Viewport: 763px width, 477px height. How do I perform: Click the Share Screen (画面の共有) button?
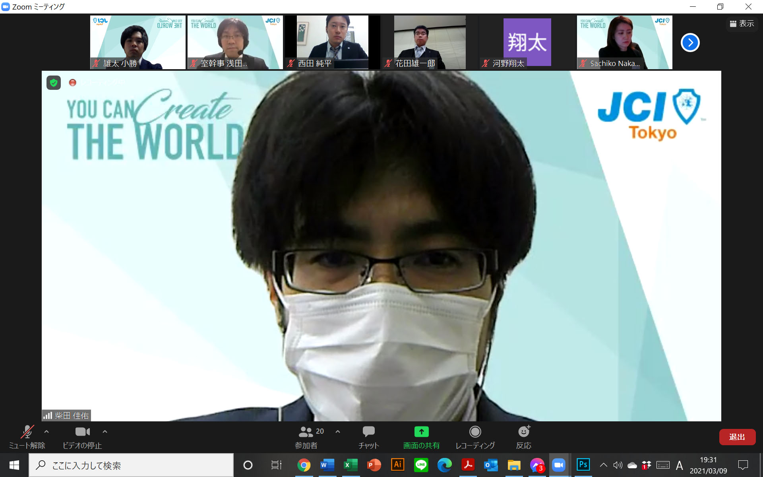[x=421, y=436]
